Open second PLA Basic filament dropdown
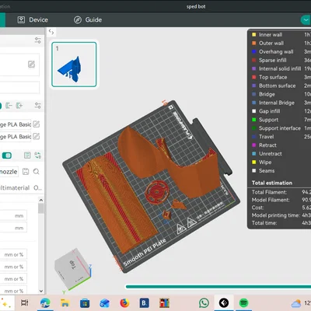 click(x=16, y=136)
